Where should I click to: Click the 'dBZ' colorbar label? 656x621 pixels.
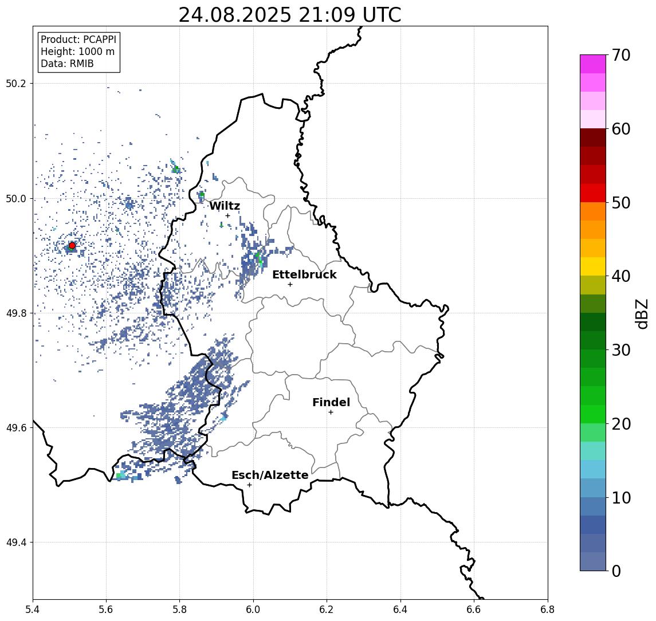tap(641, 314)
